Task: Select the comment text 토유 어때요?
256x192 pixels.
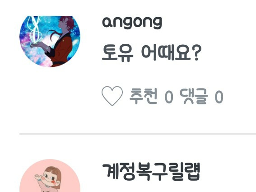Action: [152, 53]
